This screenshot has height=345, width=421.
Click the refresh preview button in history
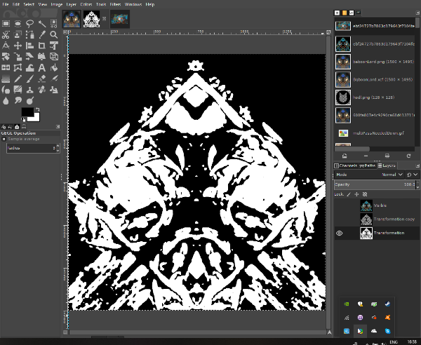pos(408,156)
